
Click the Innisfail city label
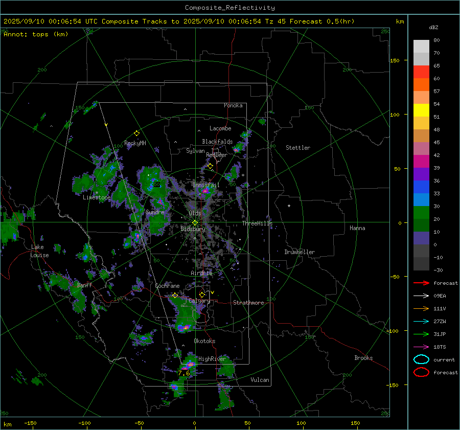pyautogui.click(x=206, y=185)
